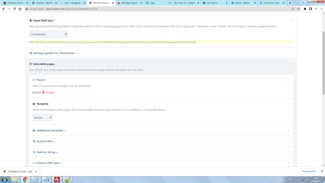Viewport: 325px width, 183px height.
Task: Bookmark this page with the star icon
Action: (x=298, y=9)
